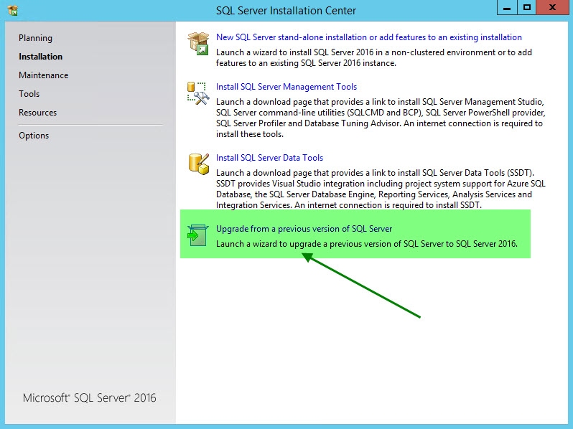573x429 pixels.
Task: Select the Installation section
Action: coord(40,57)
